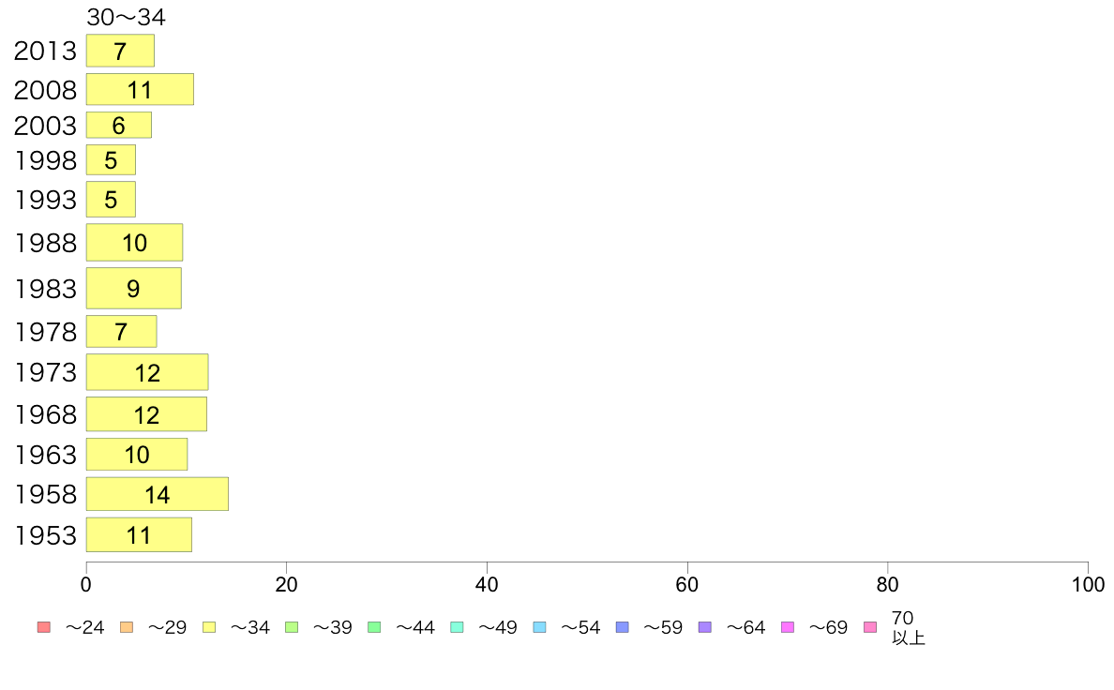This screenshot has height=690, width=1114.
Task: Select the teal ~49 legend swatch
Action: pos(457,627)
